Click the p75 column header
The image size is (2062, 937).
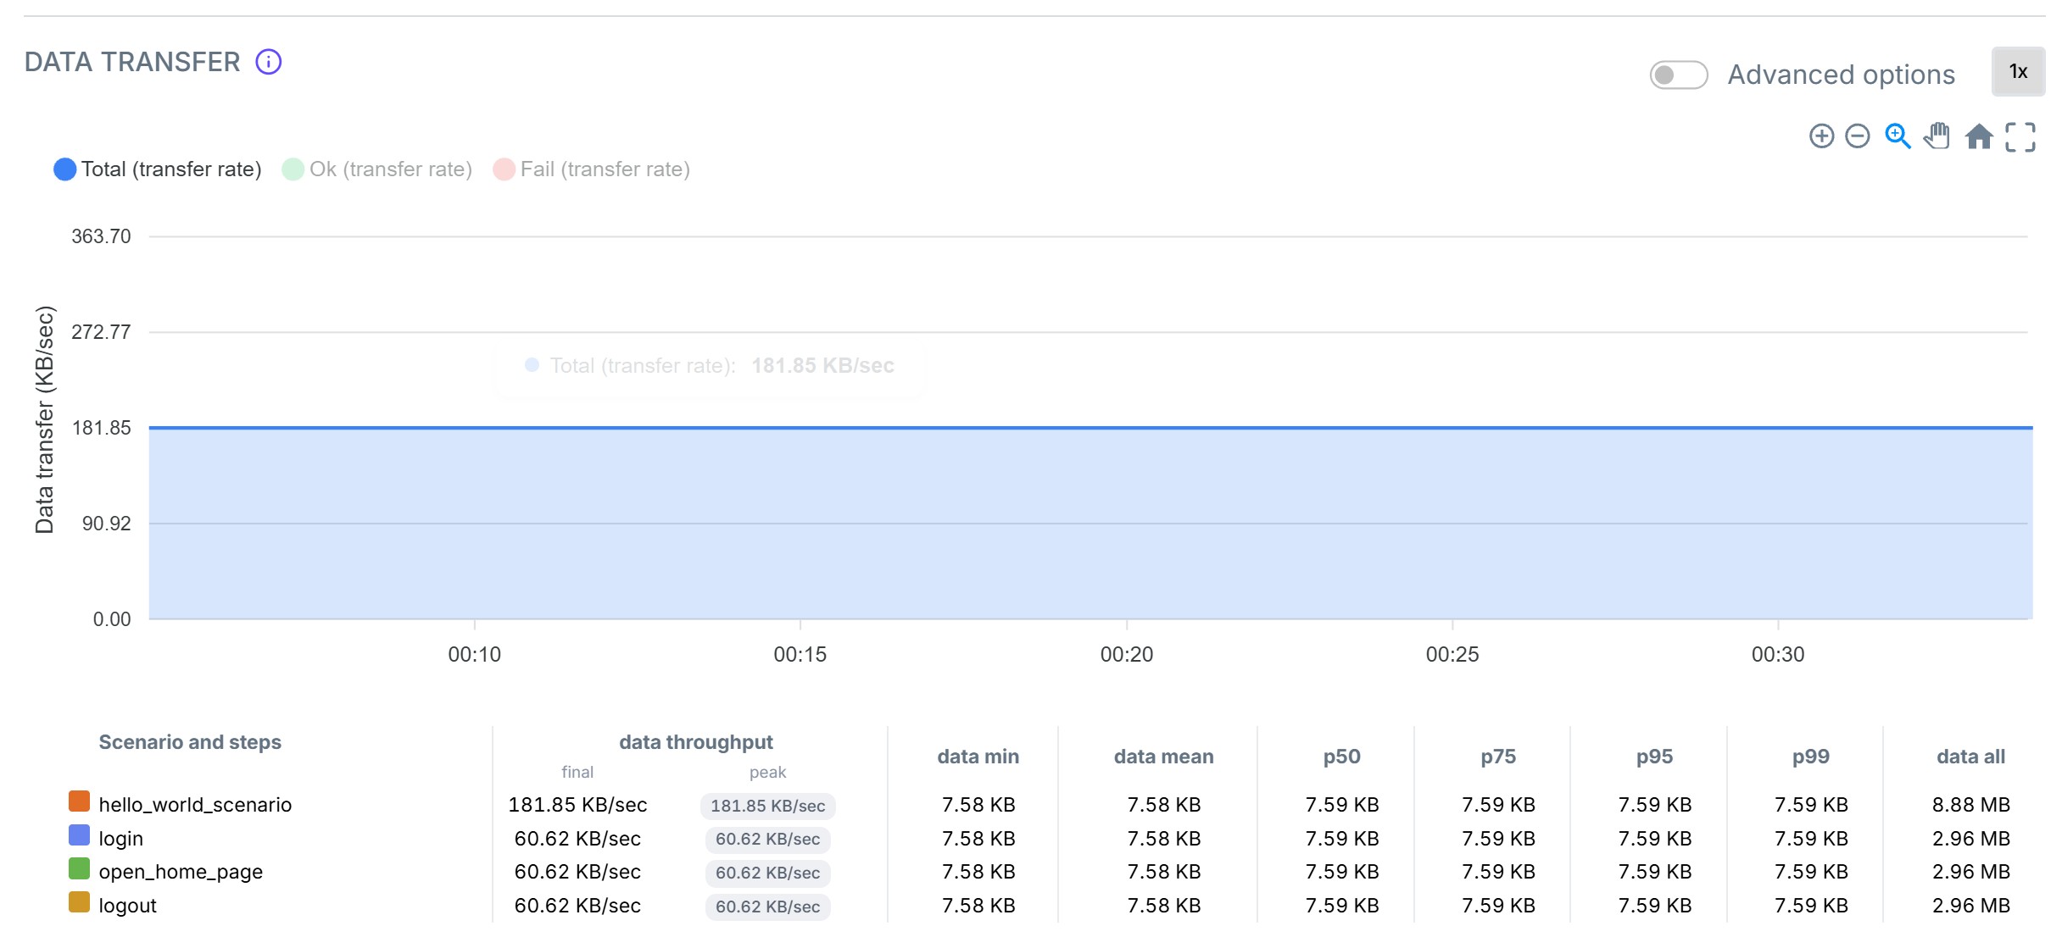(x=1498, y=757)
